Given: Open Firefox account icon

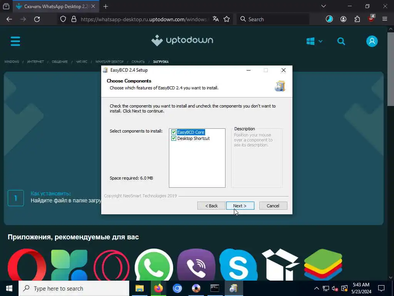Looking at the screenshot, I should pos(343,19).
